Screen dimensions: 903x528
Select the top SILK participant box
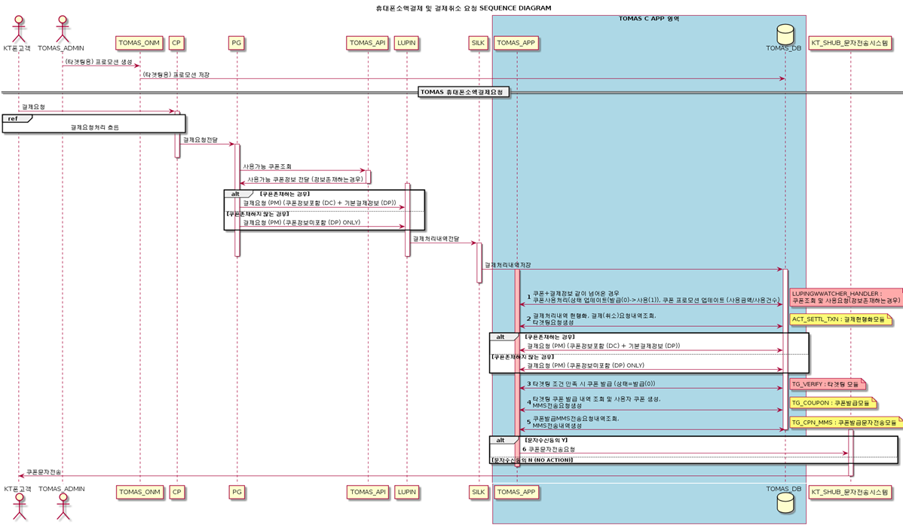pos(478,43)
